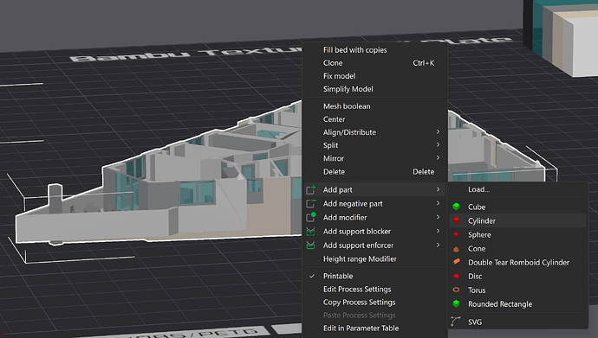Select the Cylinder part label
The width and height of the screenshot is (598, 338).
(x=482, y=221)
